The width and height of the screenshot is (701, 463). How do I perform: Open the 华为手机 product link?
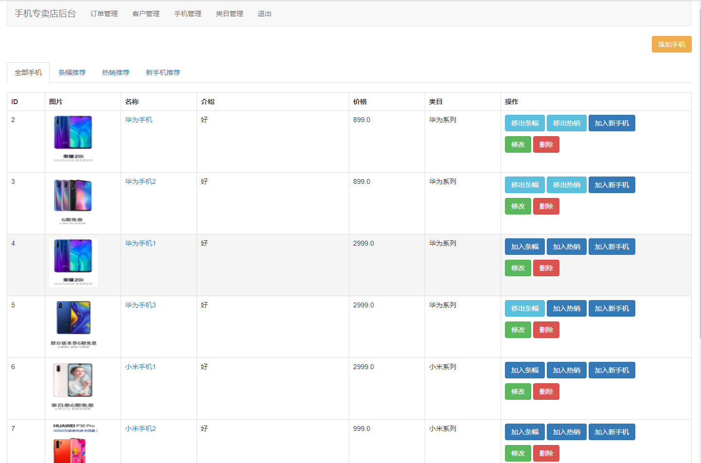pos(139,120)
